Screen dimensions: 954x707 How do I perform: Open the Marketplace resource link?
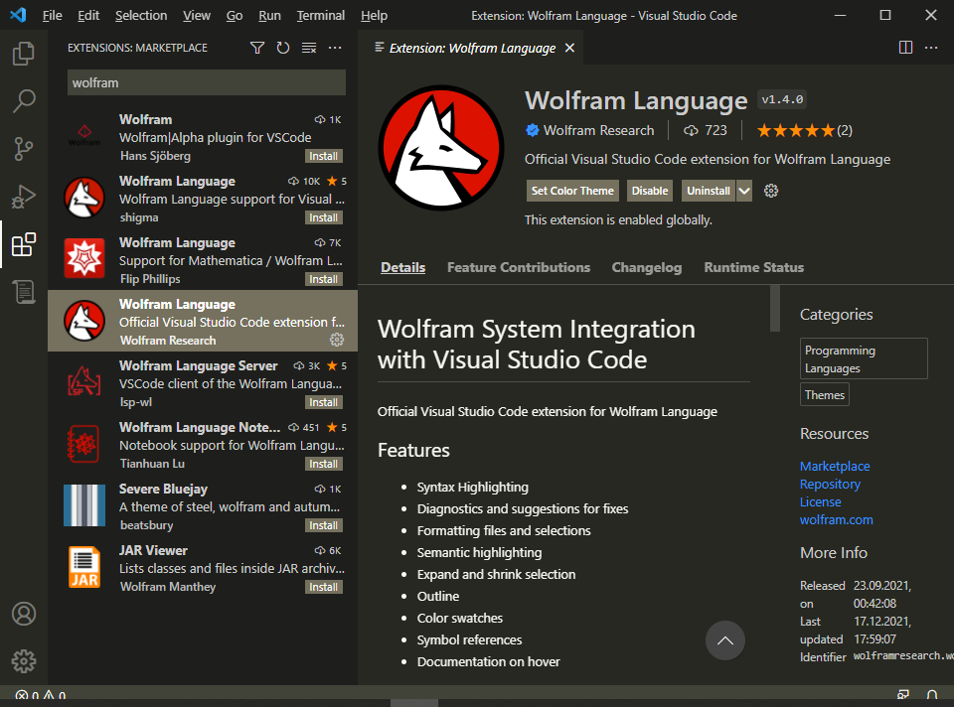835,467
